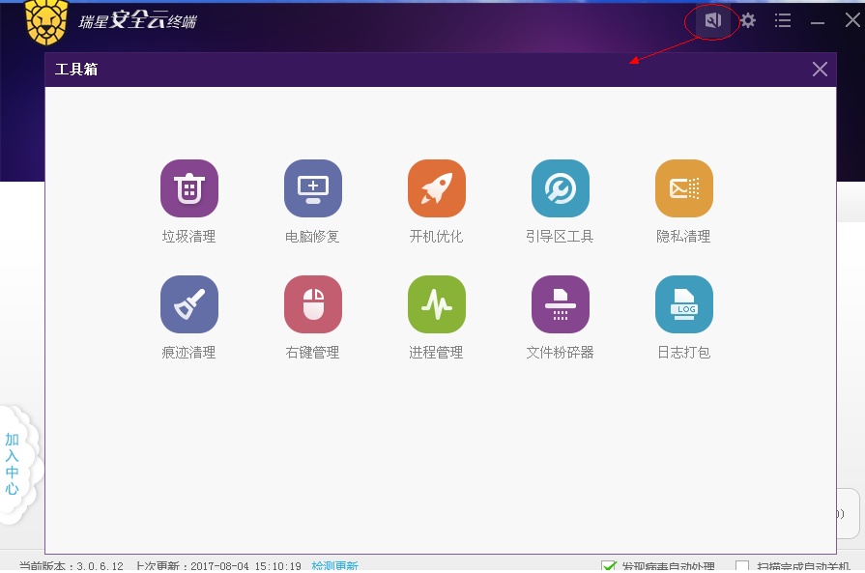865x573 pixels.
Task: Open the 进程管理 process manager icon
Action: (x=436, y=303)
